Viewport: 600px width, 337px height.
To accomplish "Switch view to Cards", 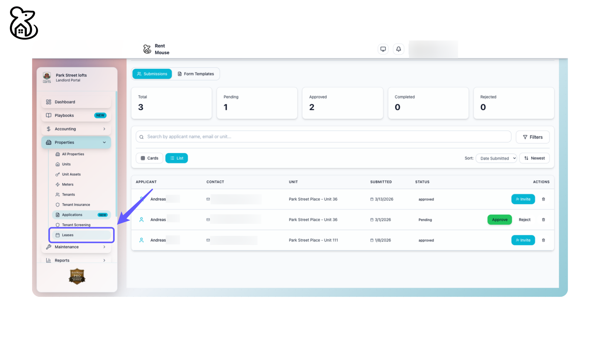I will coord(149,158).
